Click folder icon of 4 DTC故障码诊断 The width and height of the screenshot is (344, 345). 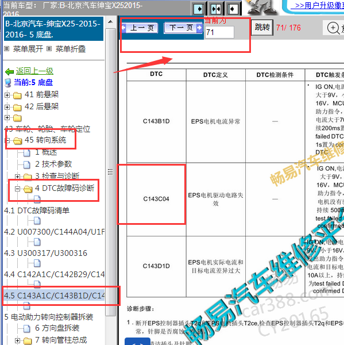tap(28, 189)
